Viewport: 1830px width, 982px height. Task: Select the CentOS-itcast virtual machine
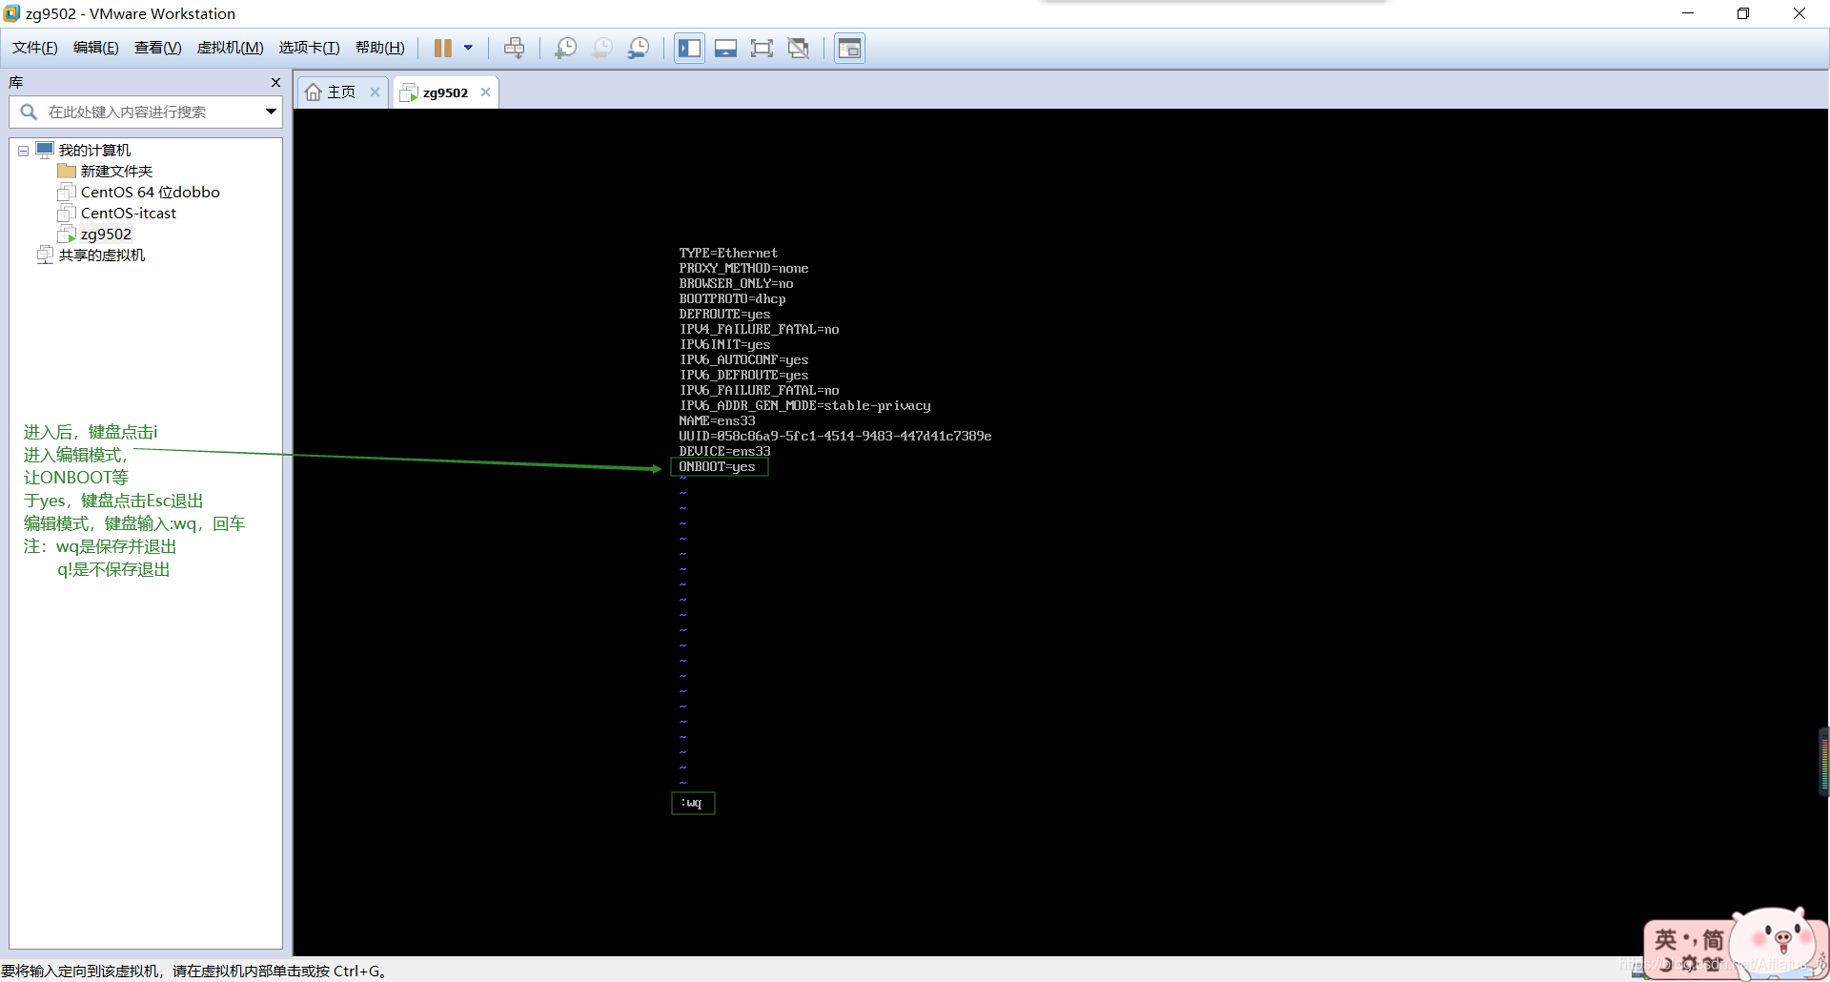coord(129,214)
